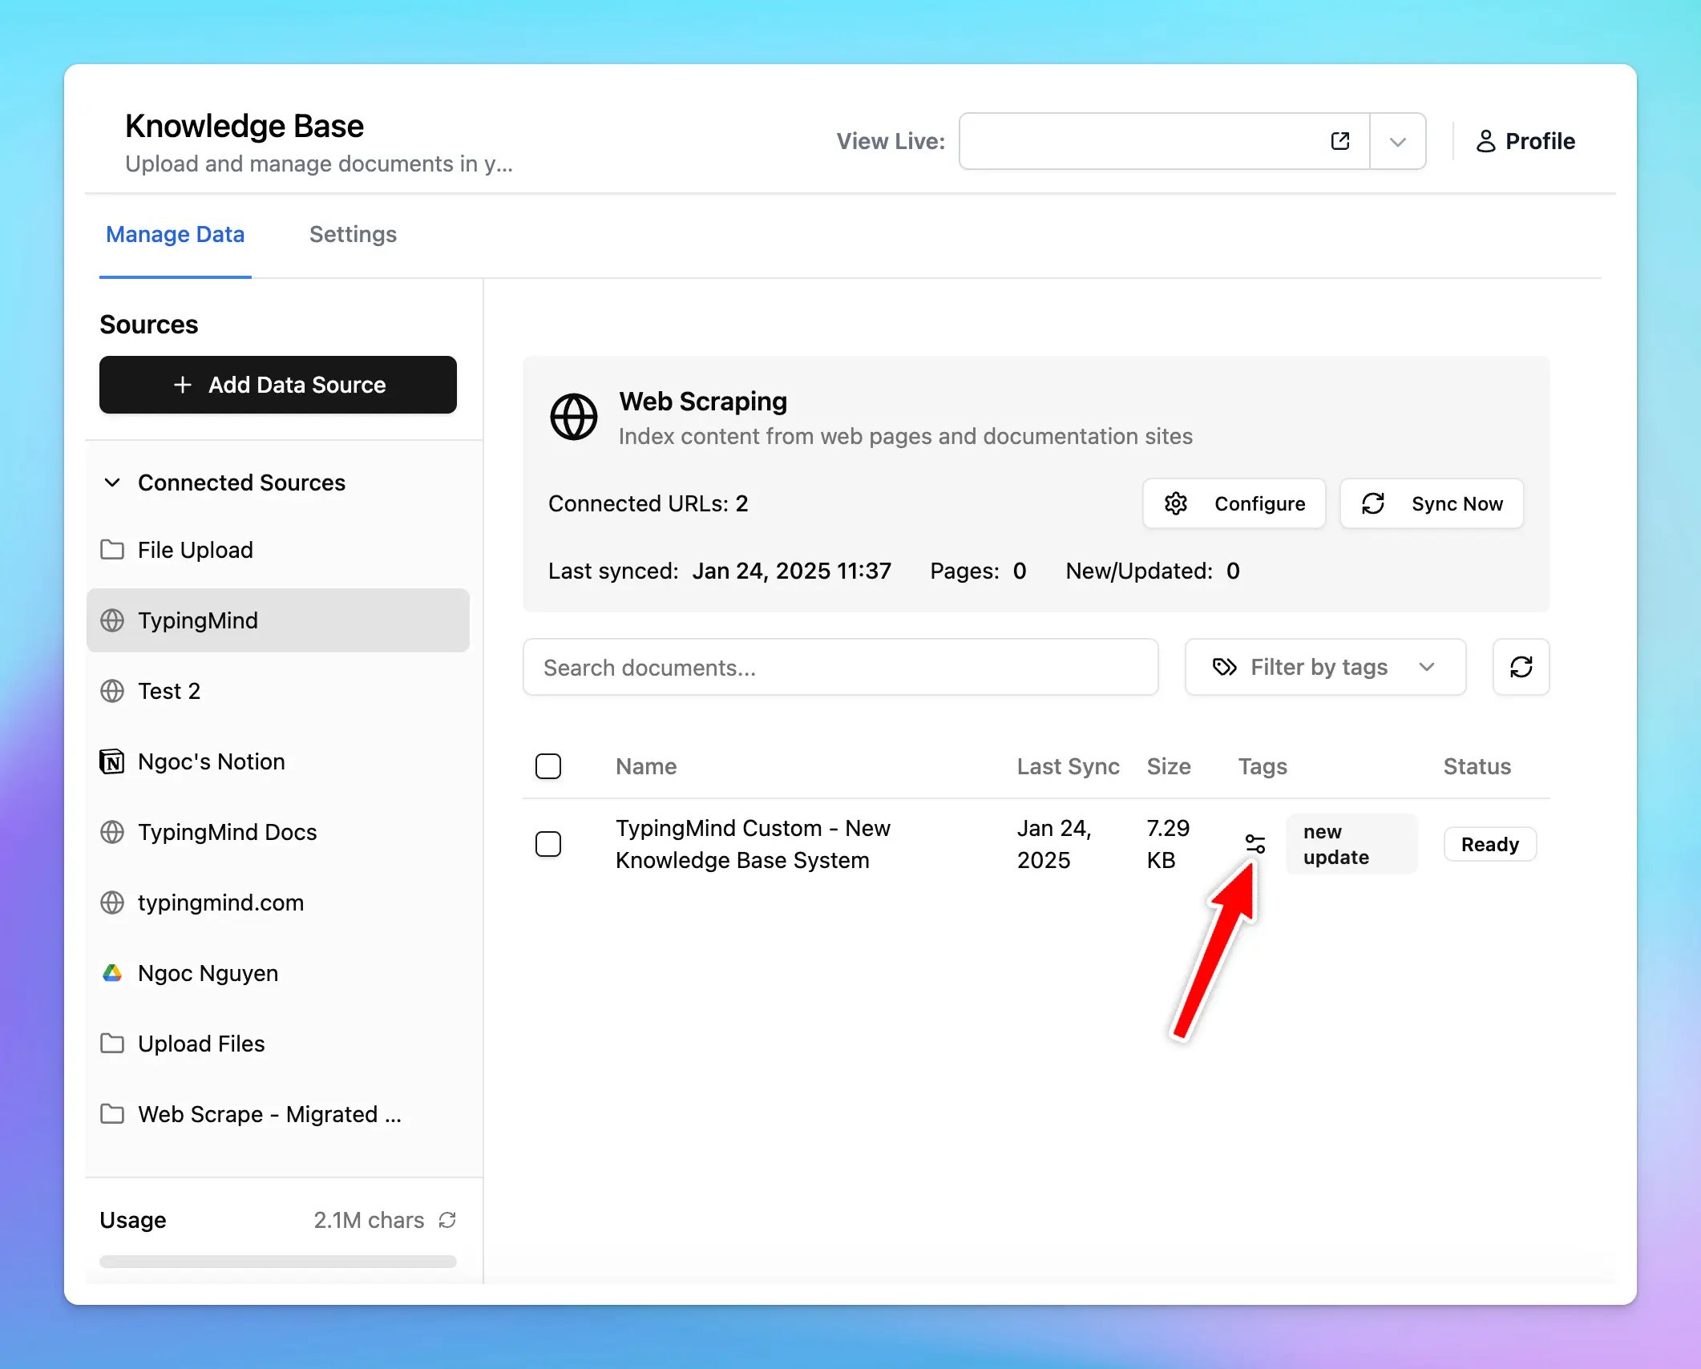Select the TypingMind web source

277,620
